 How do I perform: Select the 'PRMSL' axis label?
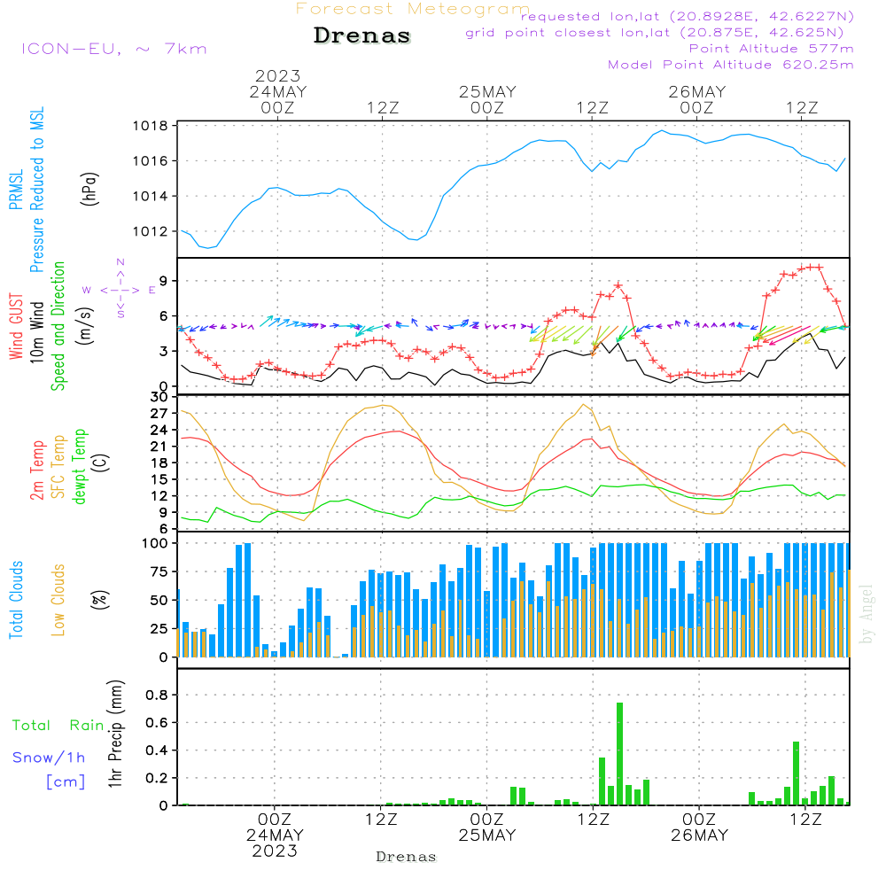click(16, 190)
